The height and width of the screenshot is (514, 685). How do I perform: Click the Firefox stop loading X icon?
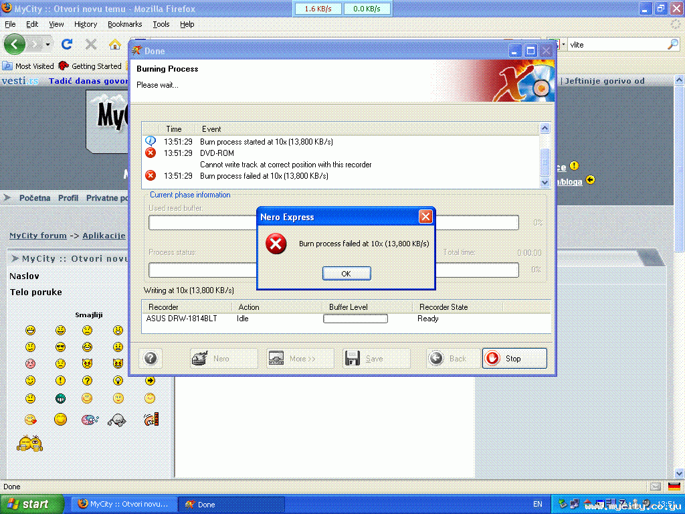pos(91,44)
